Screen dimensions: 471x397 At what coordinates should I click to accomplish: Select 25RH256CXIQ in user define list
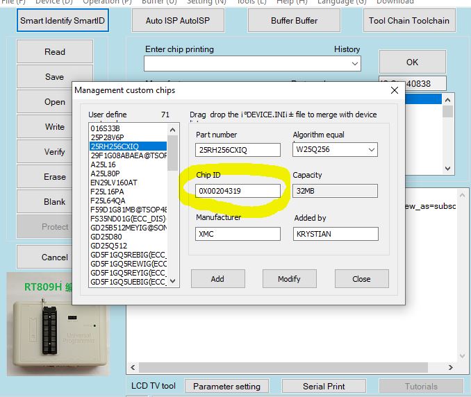(128, 146)
